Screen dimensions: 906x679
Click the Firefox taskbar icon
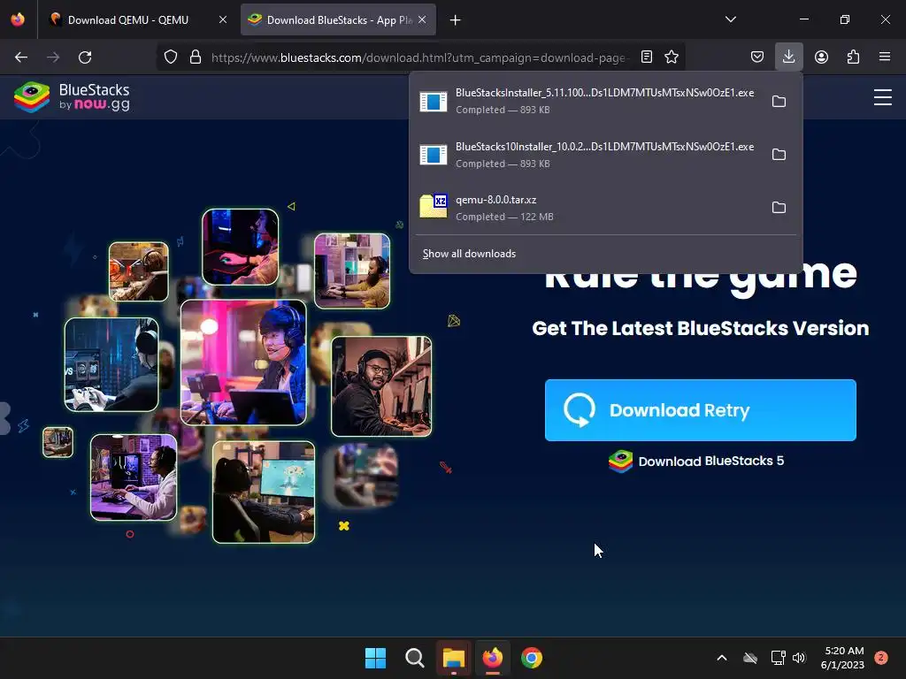click(x=492, y=658)
